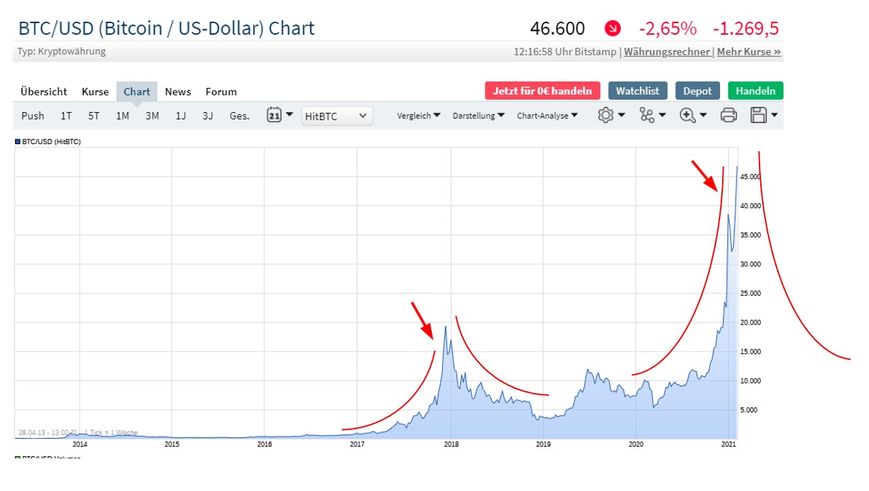Click the indicators/chart-tools icon

point(647,115)
